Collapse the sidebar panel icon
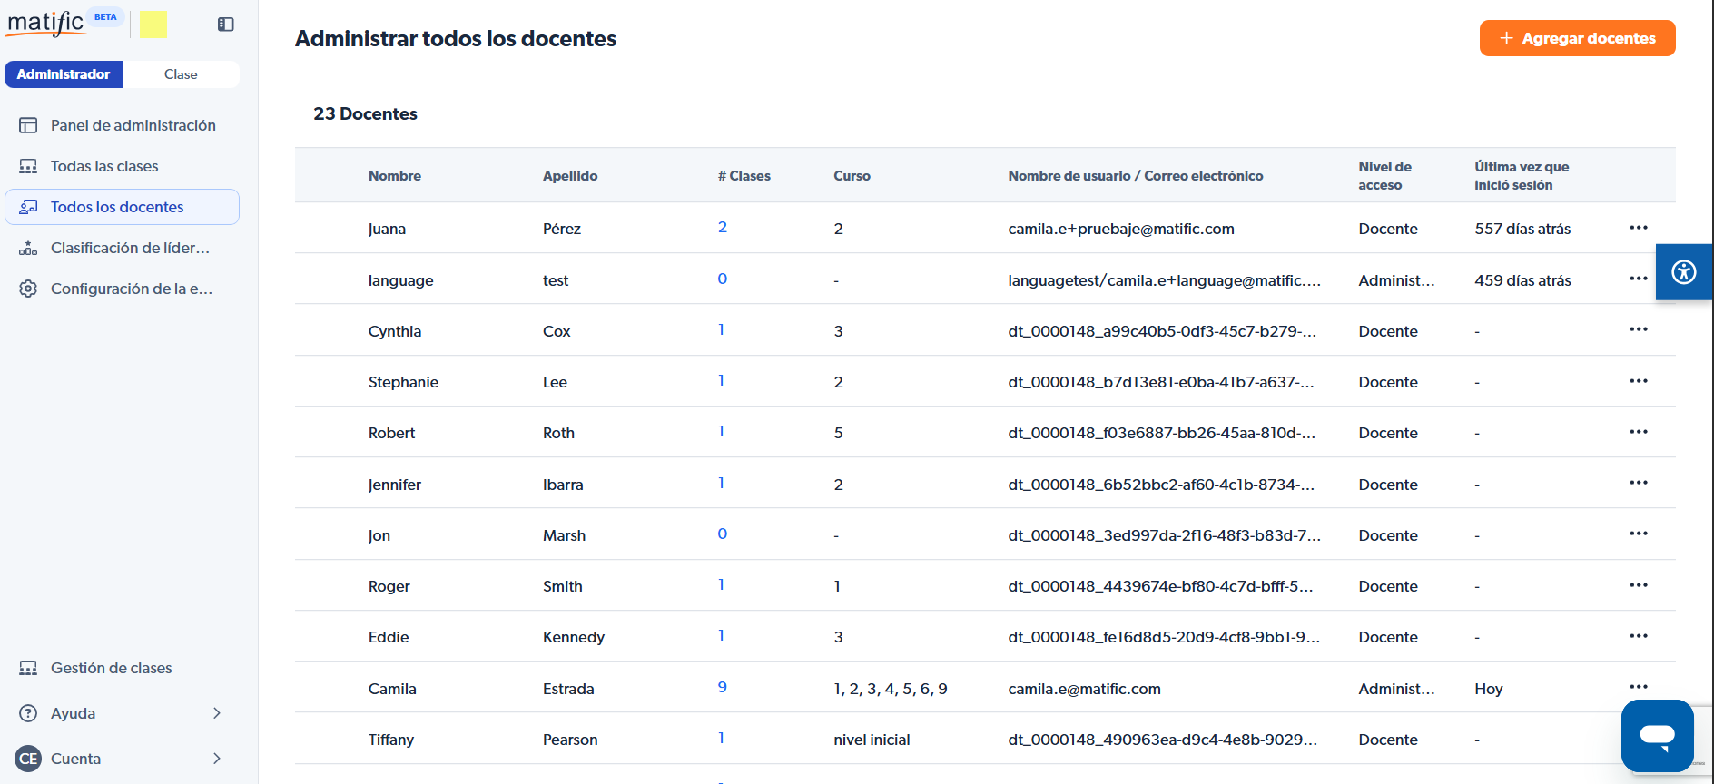This screenshot has height=784, width=1714. pyautogui.click(x=226, y=24)
